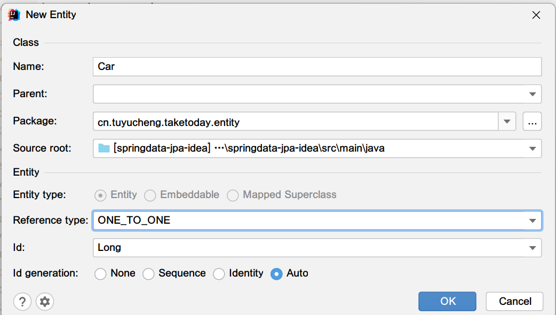
Task: Open the Source root dropdown
Action: click(532, 148)
